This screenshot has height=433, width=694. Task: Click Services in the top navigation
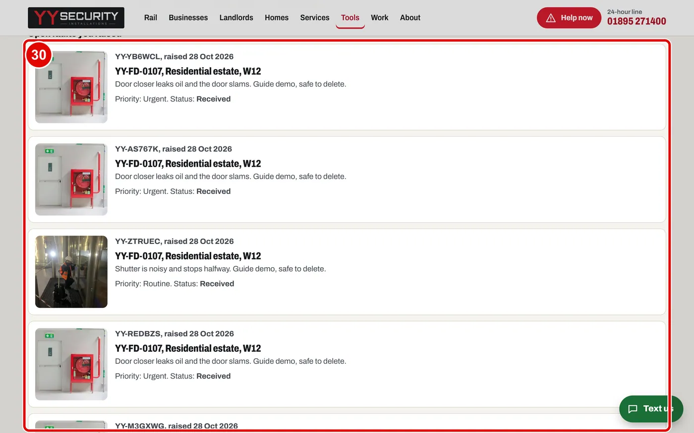point(315,18)
